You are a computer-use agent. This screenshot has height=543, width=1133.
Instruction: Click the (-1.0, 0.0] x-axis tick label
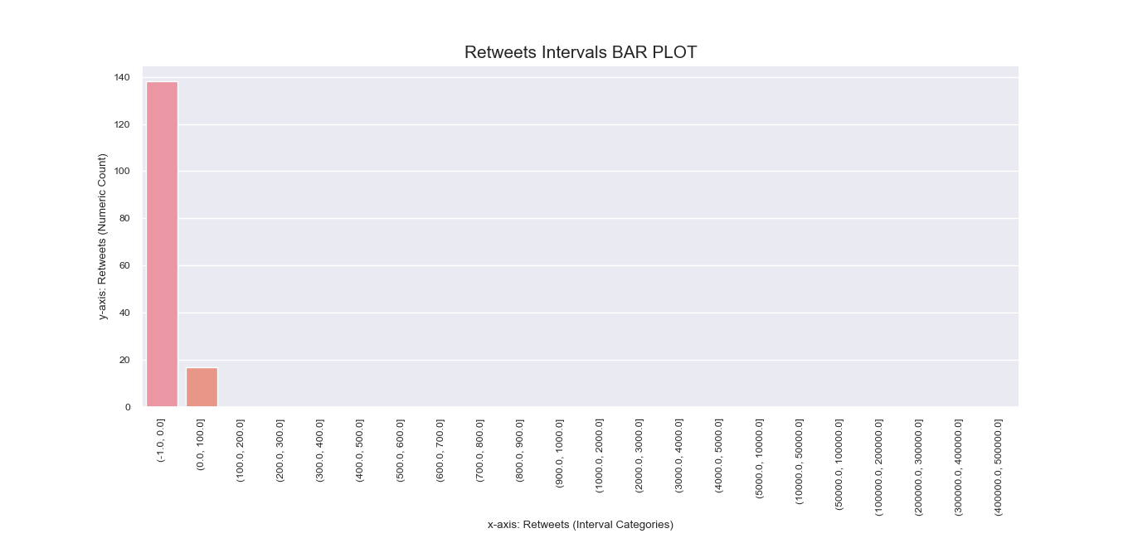tap(161, 439)
